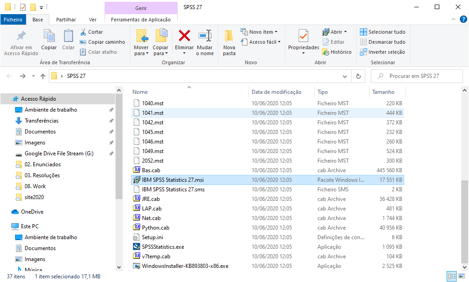Open Novo item dropdown
Screen dimensions: 469x282
(x=259, y=32)
